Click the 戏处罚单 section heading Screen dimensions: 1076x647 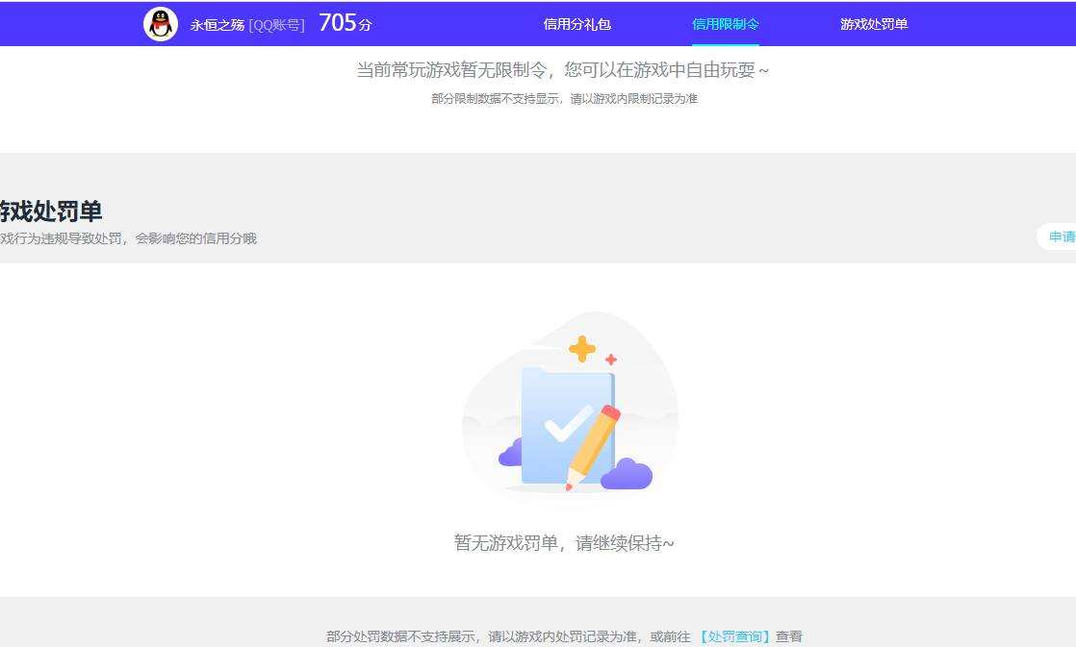pos(51,211)
